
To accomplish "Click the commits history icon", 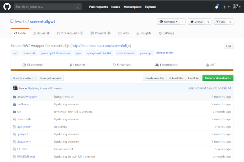I will click(x=24, y=65).
